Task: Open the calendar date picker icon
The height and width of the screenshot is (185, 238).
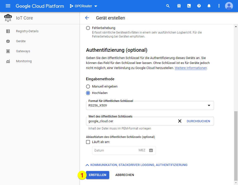Action: [151, 150]
